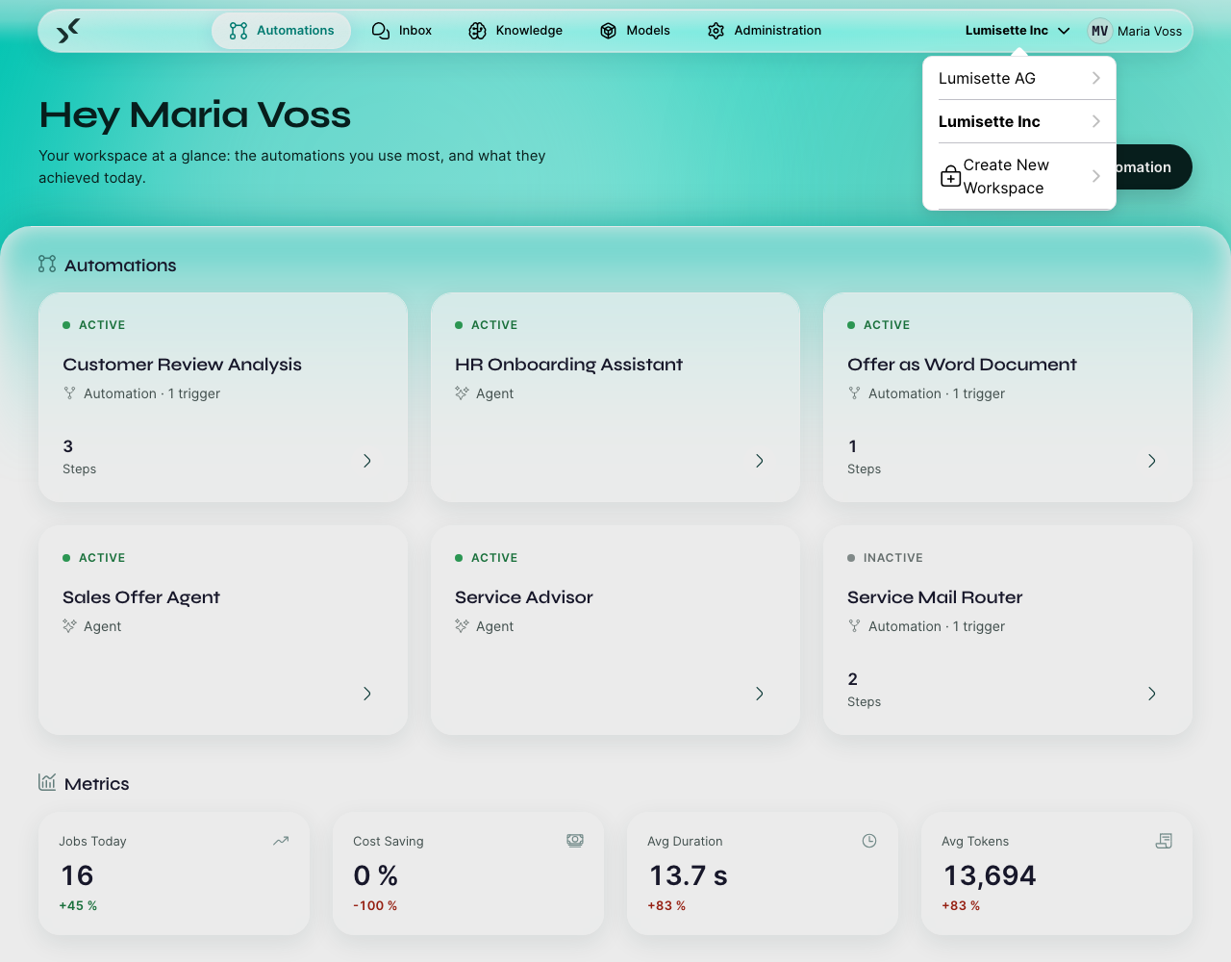1231x962 pixels.
Task: Click the -100 % Cost Saving change
Action: tap(375, 906)
